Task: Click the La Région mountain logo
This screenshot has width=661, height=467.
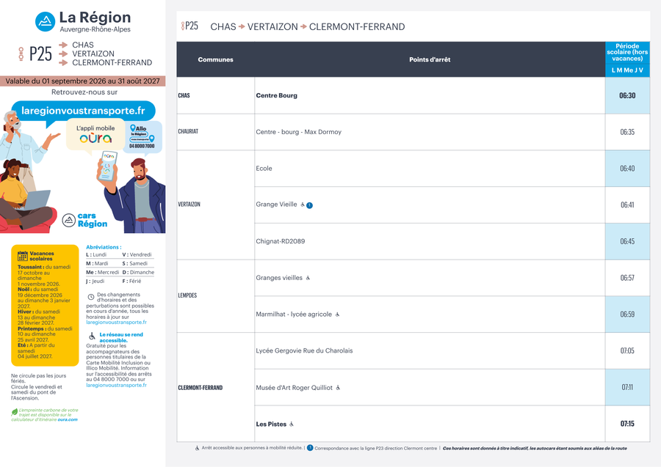Action: (45, 21)
